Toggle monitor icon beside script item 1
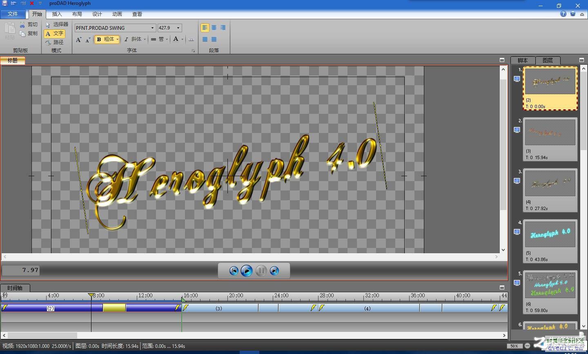 point(517,79)
